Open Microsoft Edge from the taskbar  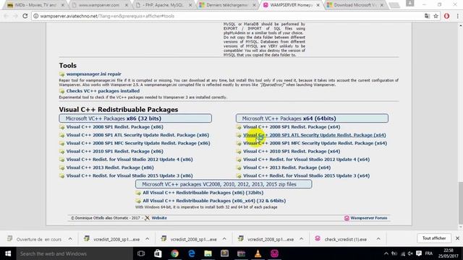point(192,253)
